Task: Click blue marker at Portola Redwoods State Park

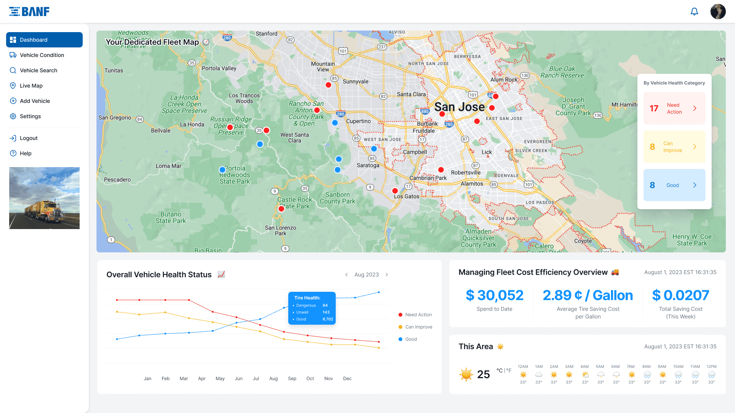Action: [x=222, y=169]
